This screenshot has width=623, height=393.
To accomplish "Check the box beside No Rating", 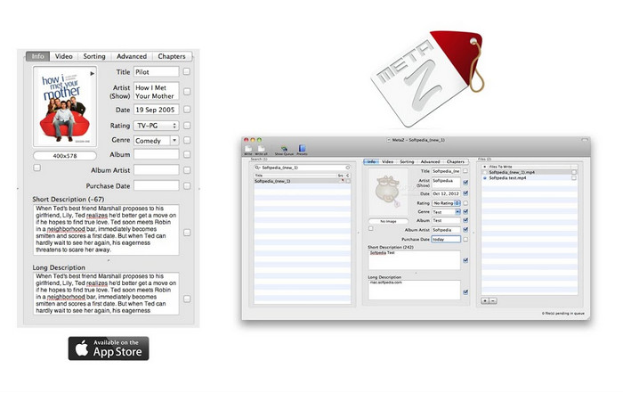I will click(x=465, y=203).
